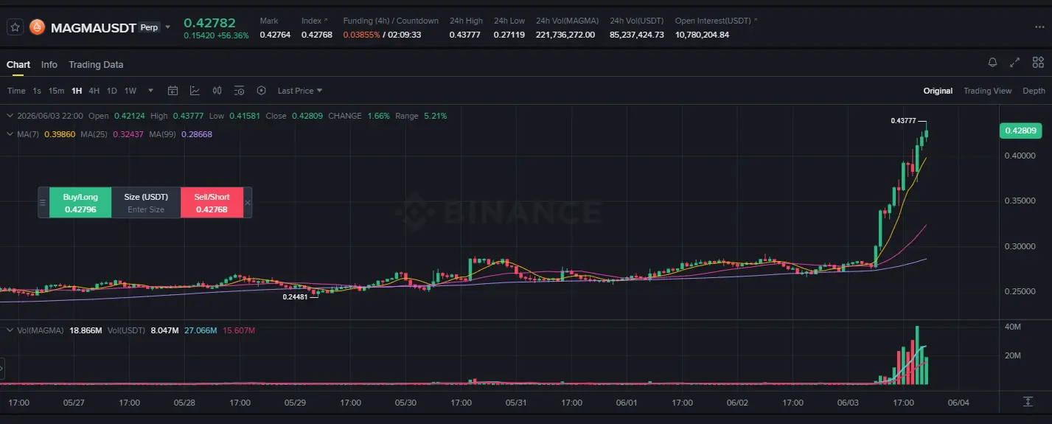Expand chart to fullscreen with arrows icon

point(1015,63)
